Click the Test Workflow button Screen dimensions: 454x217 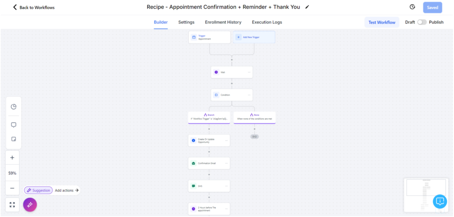[x=382, y=22]
